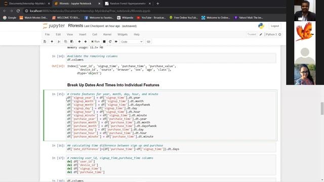This screenshot has width=324, height=182.
Task: Close the Random Forest Hyperparameter tab
Action: (150, 4)
